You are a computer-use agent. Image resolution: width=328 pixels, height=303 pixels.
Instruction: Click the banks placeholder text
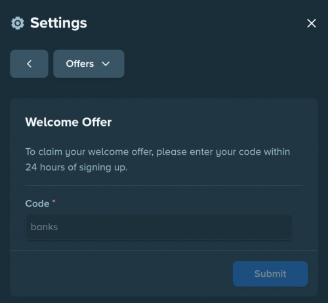[44, 227]
